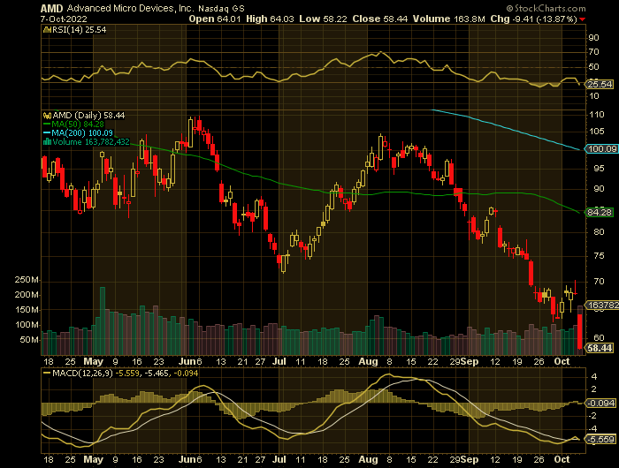Click the 50M volume axis label
This screenshot has height=468, width=619.
(29, 340)
